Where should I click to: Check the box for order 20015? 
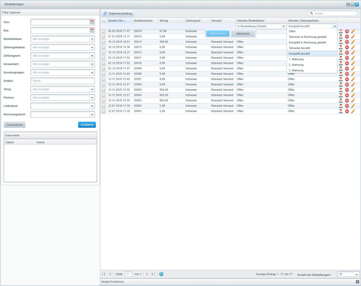pos(104,37)
